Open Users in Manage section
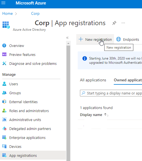This screenshot has width=142, height=161. point(13,84)
